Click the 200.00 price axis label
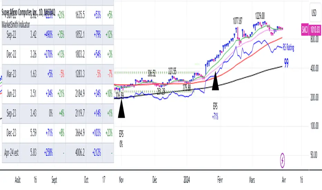The height and width of the screenshot is (190, 322). point(314,97)
